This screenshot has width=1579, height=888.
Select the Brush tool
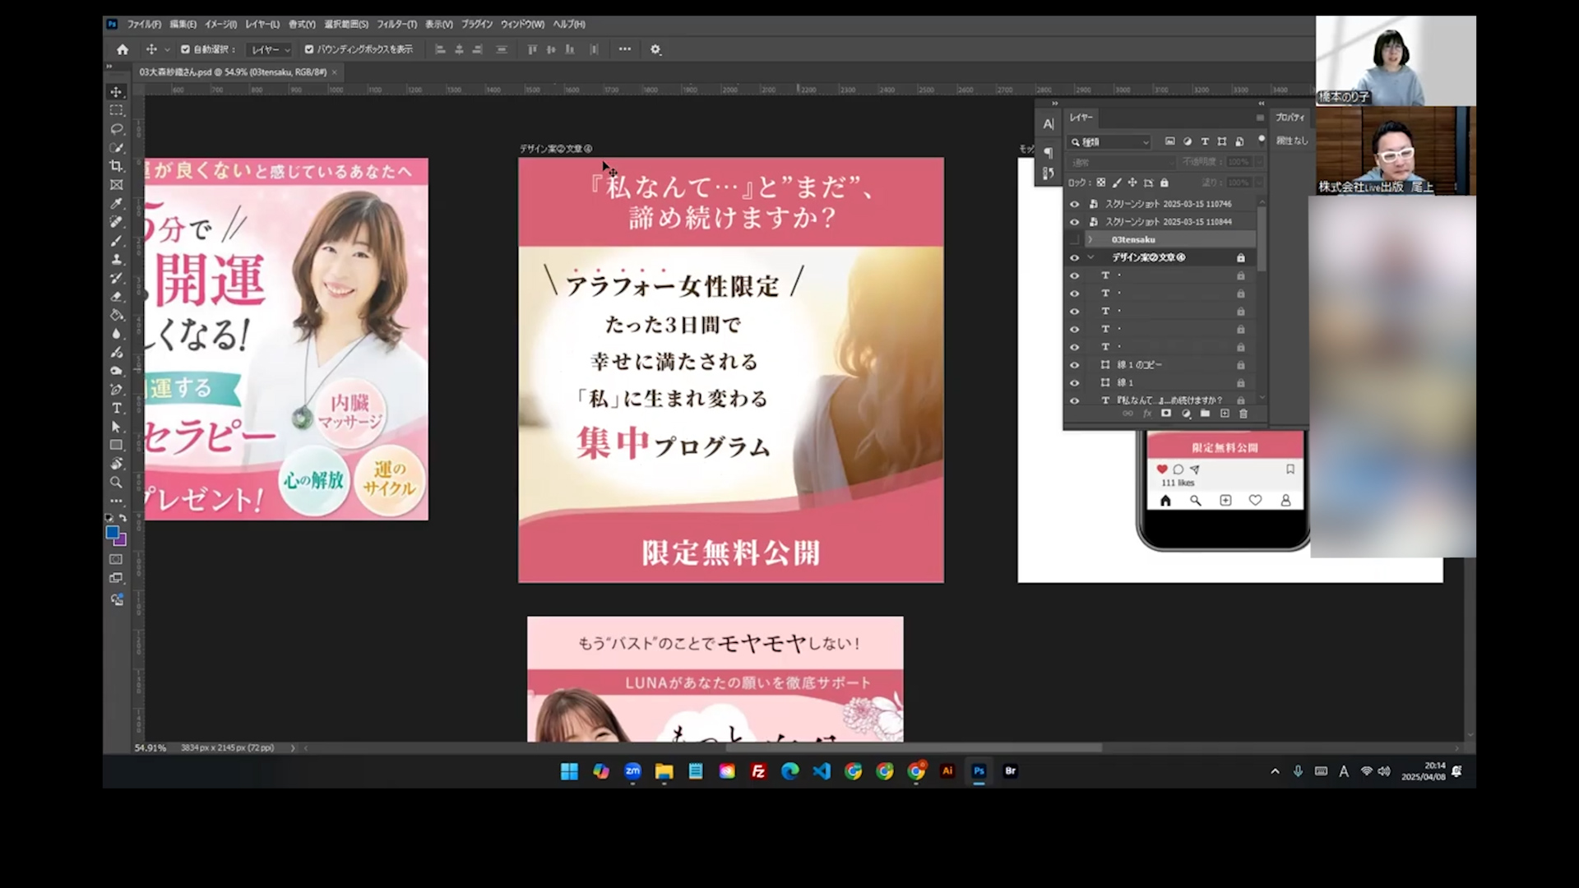coord(117,241)
